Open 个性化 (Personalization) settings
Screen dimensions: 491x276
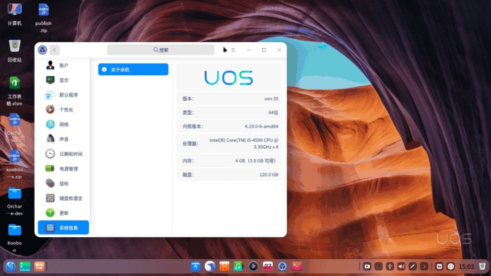pos(63,109)
